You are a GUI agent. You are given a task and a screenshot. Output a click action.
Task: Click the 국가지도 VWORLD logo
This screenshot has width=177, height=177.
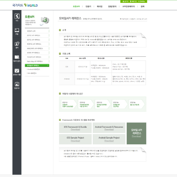(25, 5)
